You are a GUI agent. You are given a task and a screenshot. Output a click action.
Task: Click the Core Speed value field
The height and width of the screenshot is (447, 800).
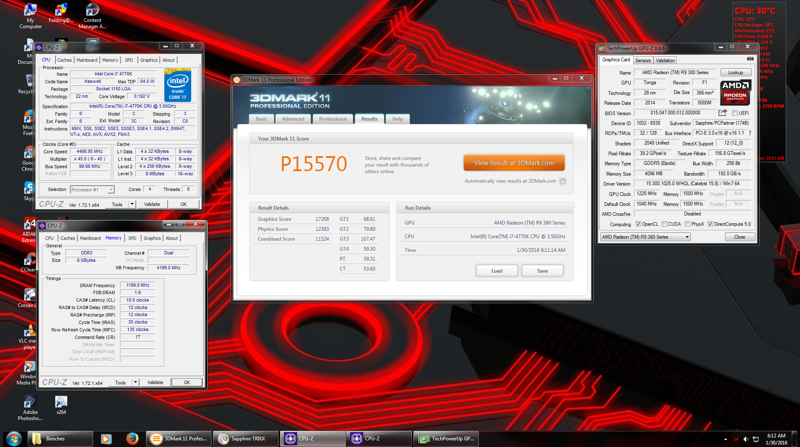[89, 152]
